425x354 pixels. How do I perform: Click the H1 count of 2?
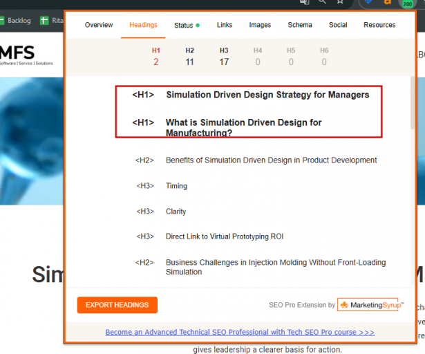[156, 62]
